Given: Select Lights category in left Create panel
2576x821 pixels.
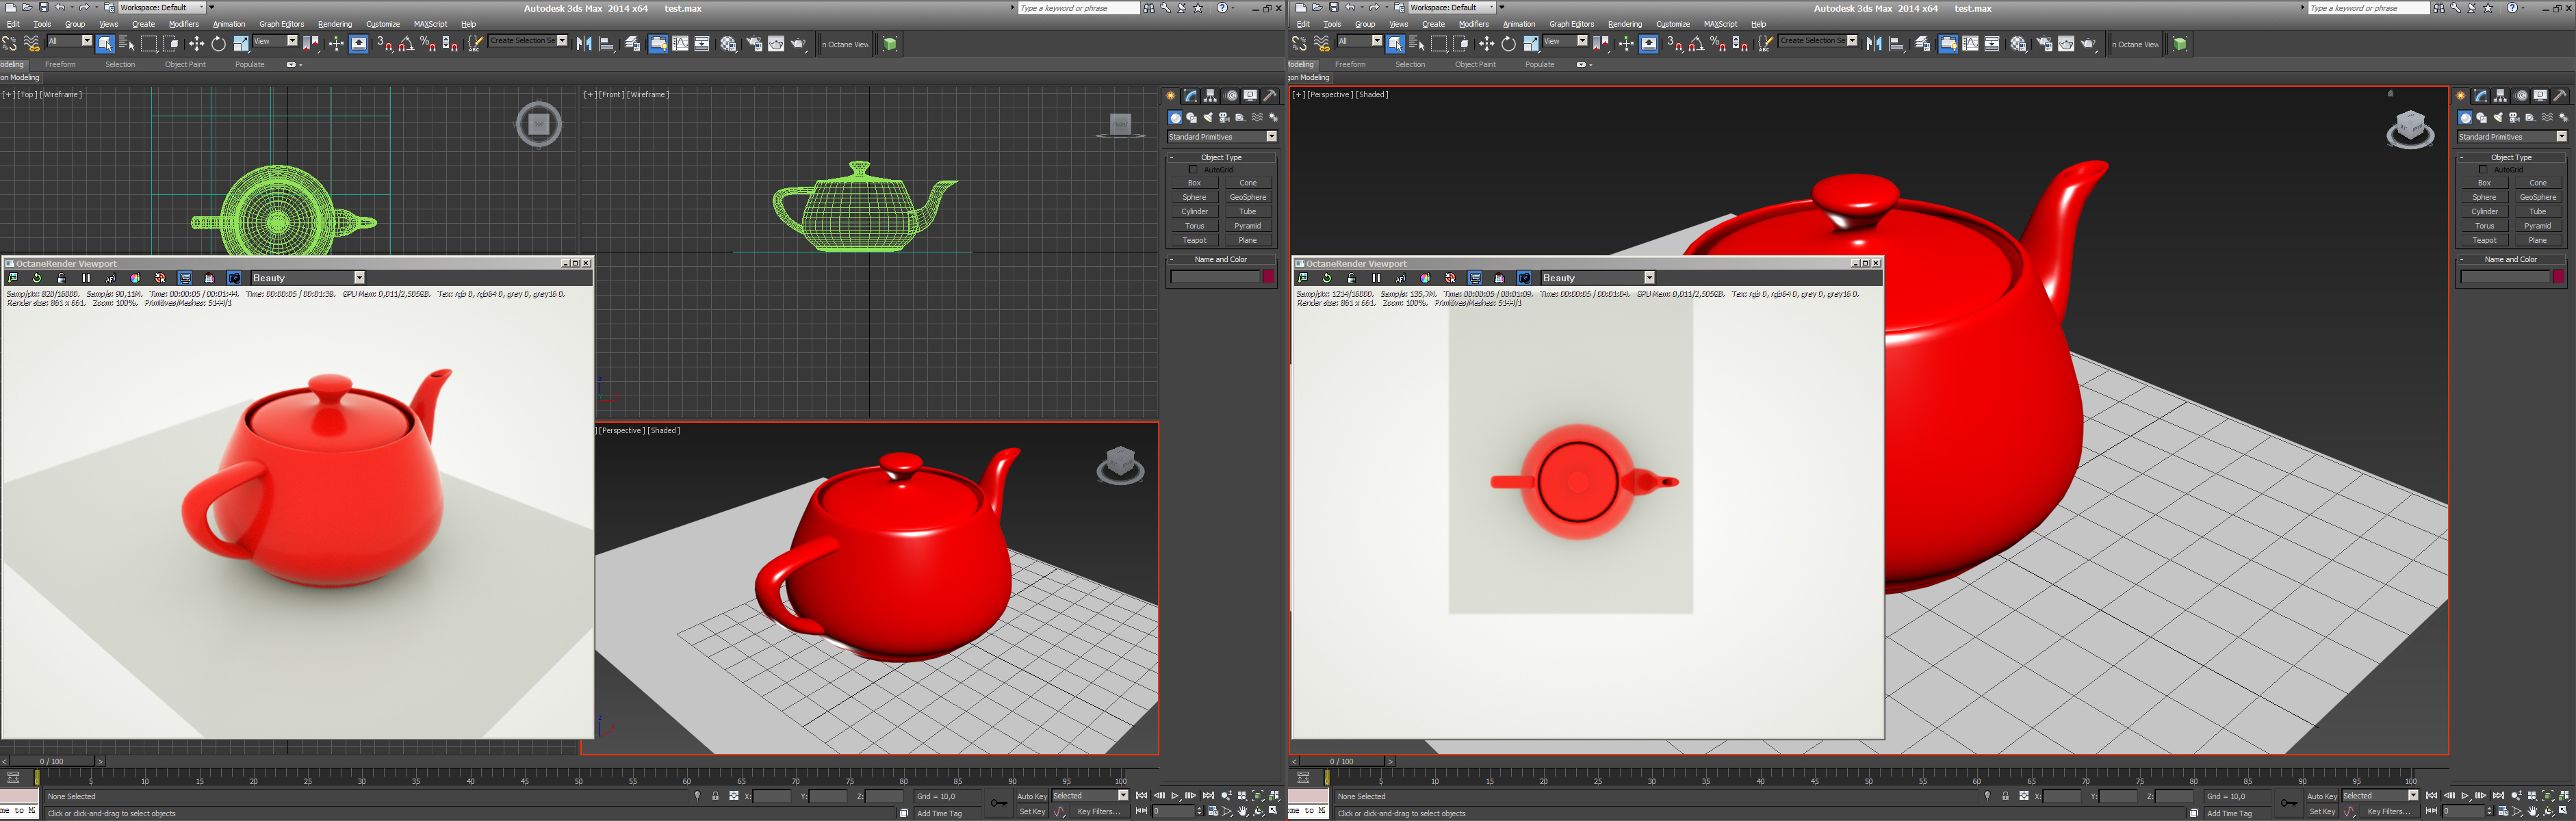Looking at the screenshot, I should pyautogui.click(x=1208, y=118).
